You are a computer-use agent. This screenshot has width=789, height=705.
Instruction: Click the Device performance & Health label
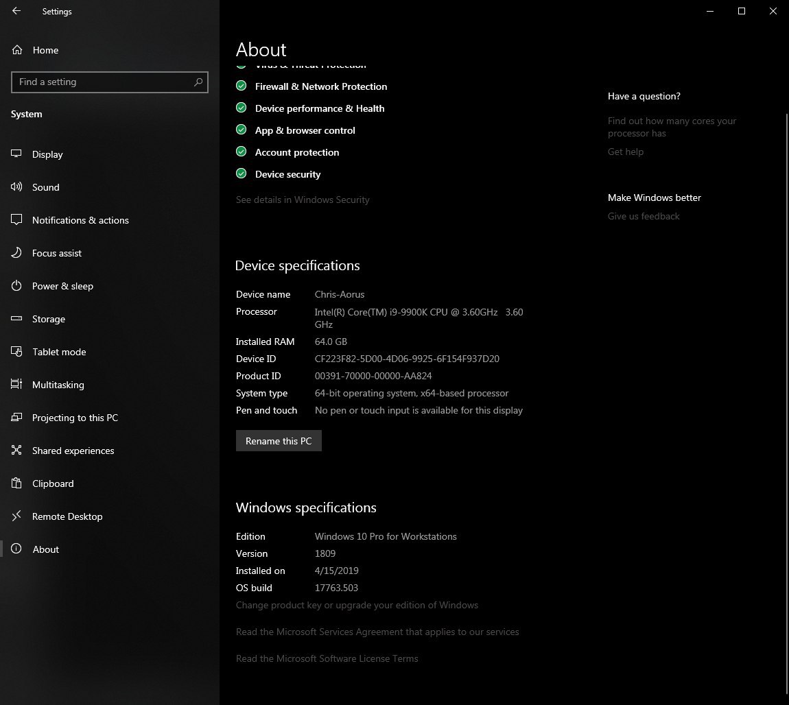pyautogui.click(x=320, y=108)
